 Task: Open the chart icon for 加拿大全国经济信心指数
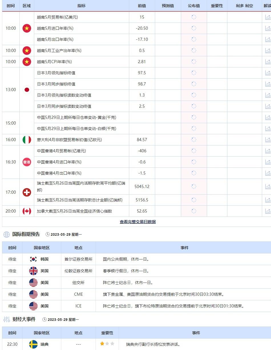[267, 211]
